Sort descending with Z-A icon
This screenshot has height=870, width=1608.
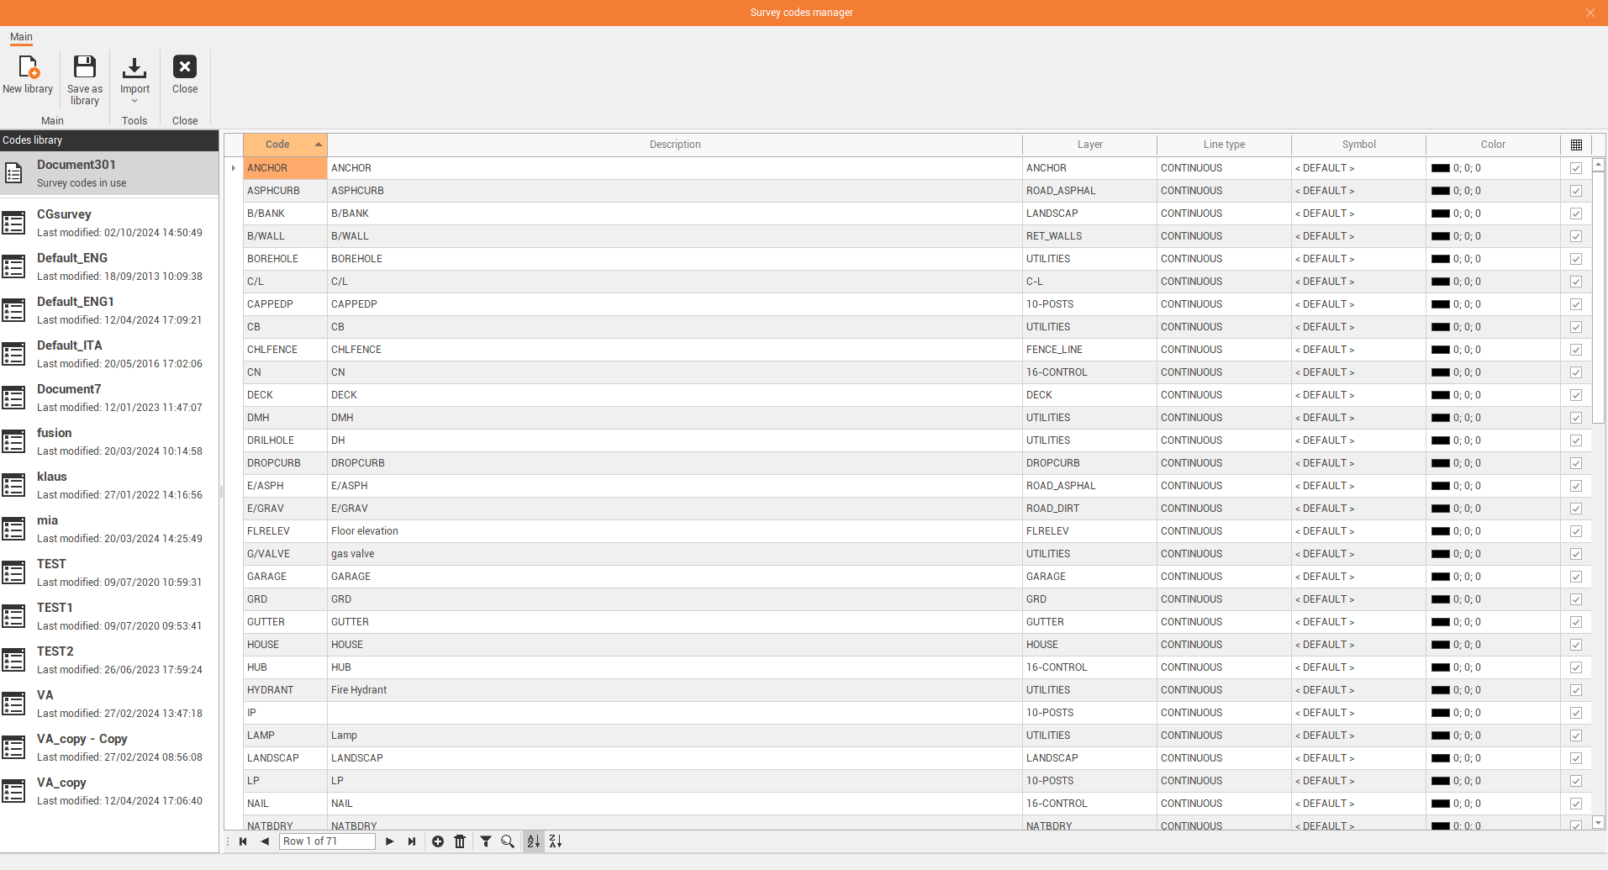555,841
